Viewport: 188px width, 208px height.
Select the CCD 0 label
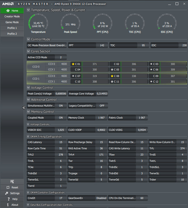[36, 67]
